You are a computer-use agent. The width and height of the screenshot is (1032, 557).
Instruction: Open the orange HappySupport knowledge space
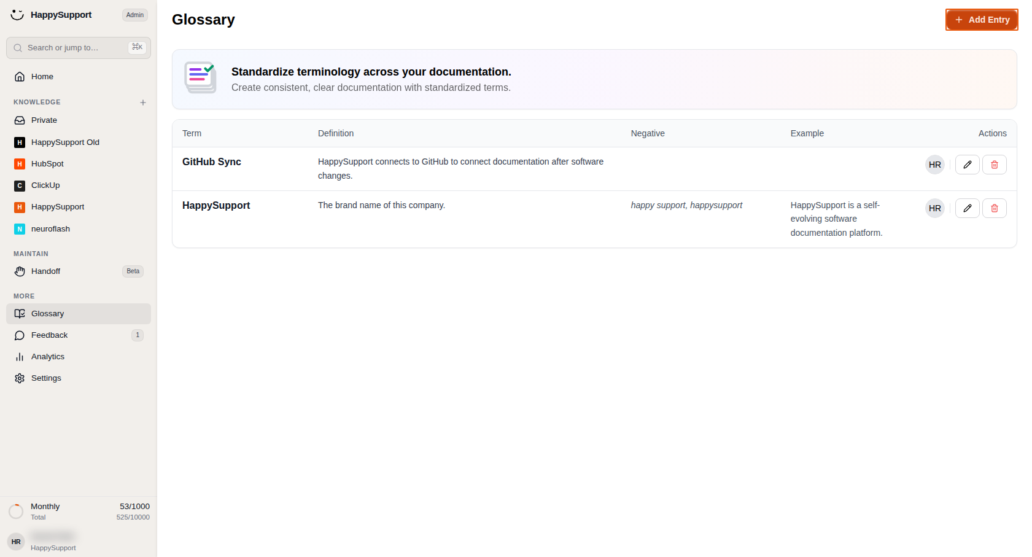(x=79, y=207)
